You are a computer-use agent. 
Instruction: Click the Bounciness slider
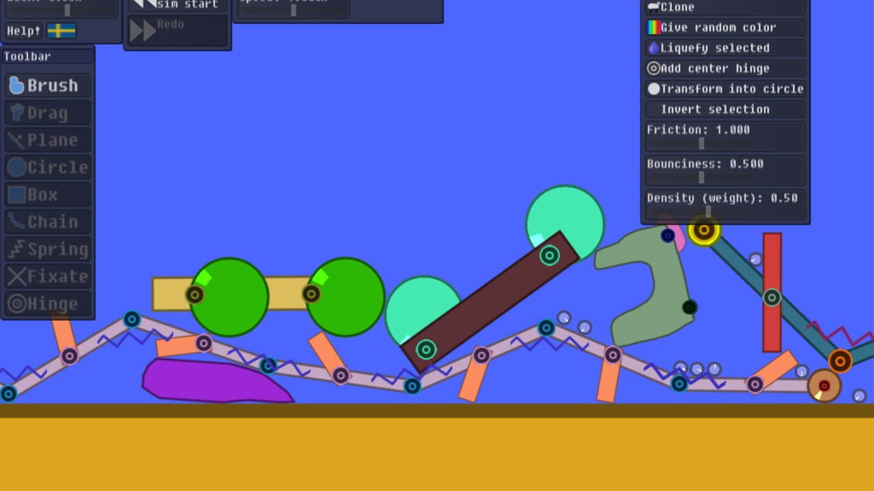[701, 177]
